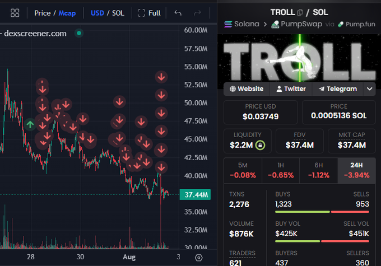
Task: Select SOL chart denomination
Action: pos(118,13)
